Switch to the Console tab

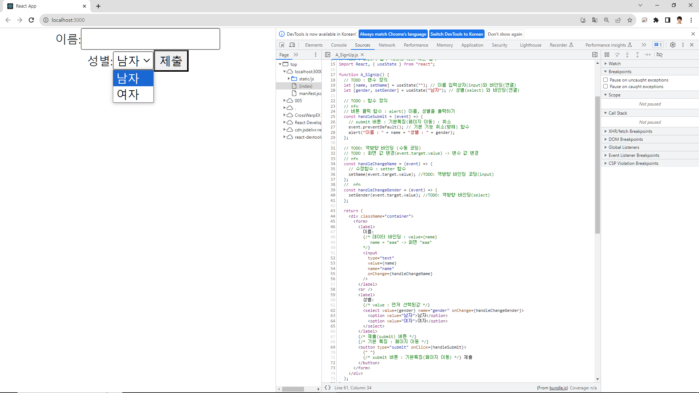point(339,45)
